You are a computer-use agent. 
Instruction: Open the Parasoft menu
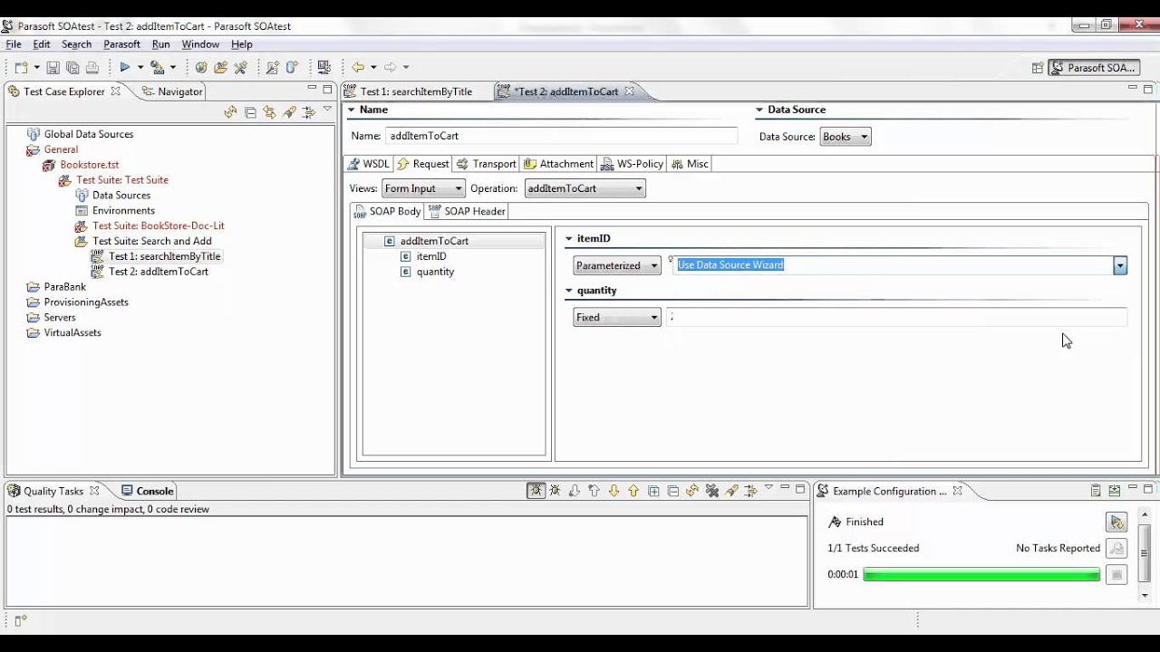coord(121,44)
